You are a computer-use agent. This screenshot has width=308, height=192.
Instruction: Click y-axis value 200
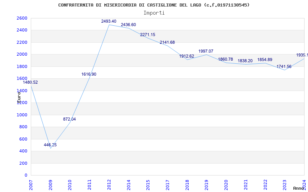pos(23,163)
